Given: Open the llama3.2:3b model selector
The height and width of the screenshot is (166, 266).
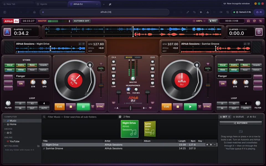Looking at the screenshot, I should (x=242, y=12).
